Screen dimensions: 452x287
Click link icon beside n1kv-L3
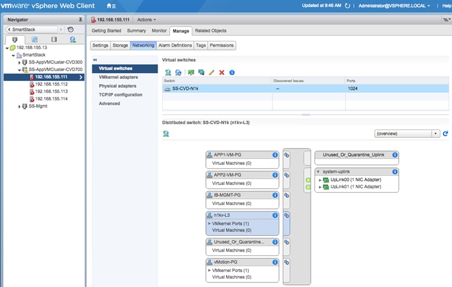click(x=287, y=215)
